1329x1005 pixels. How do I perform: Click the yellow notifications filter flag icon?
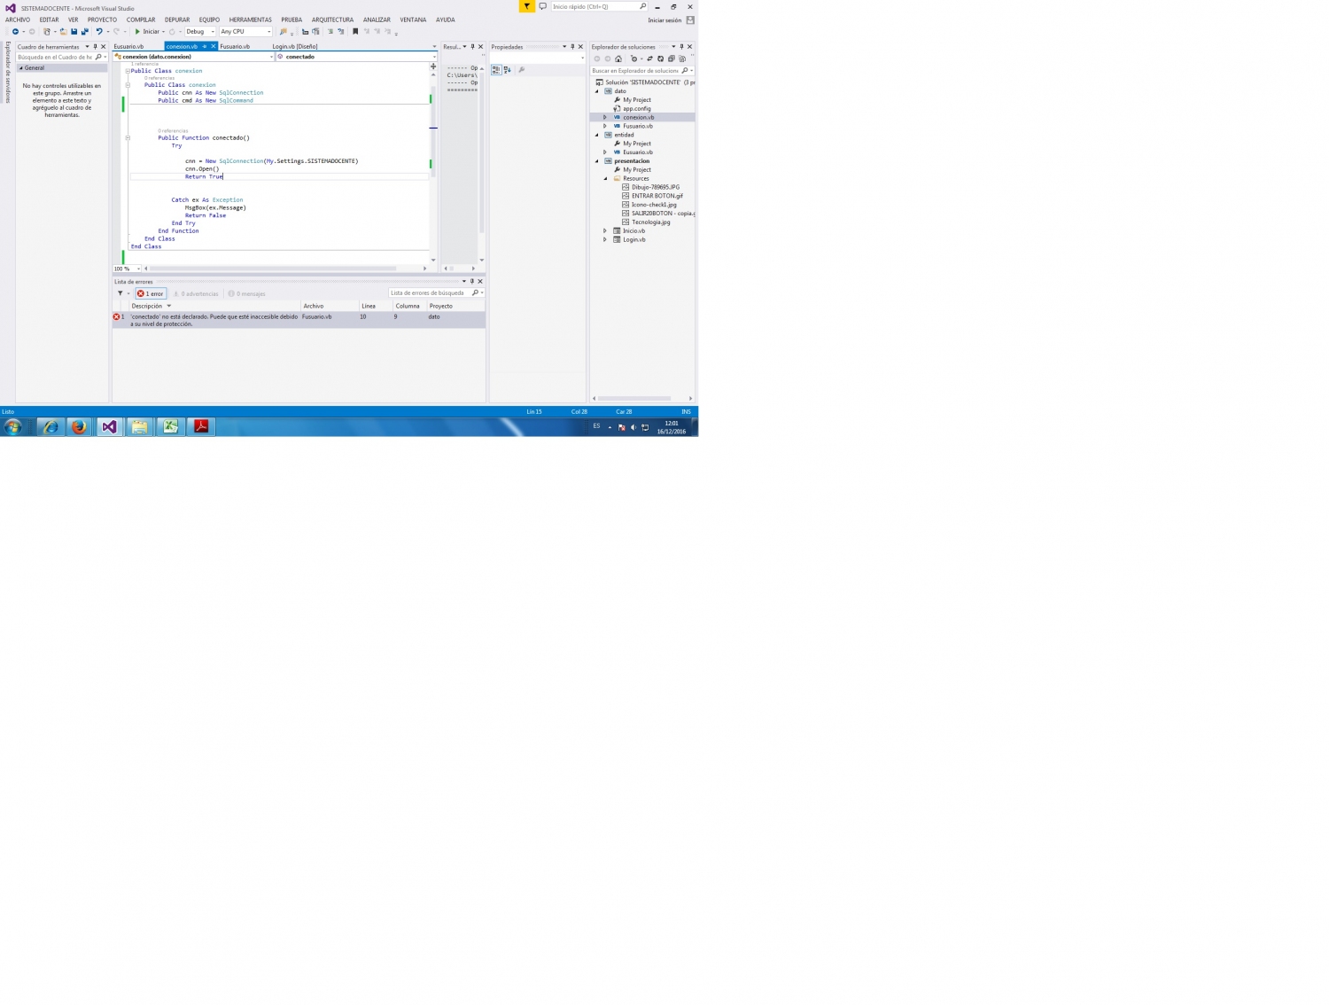(x=527, y=6)
